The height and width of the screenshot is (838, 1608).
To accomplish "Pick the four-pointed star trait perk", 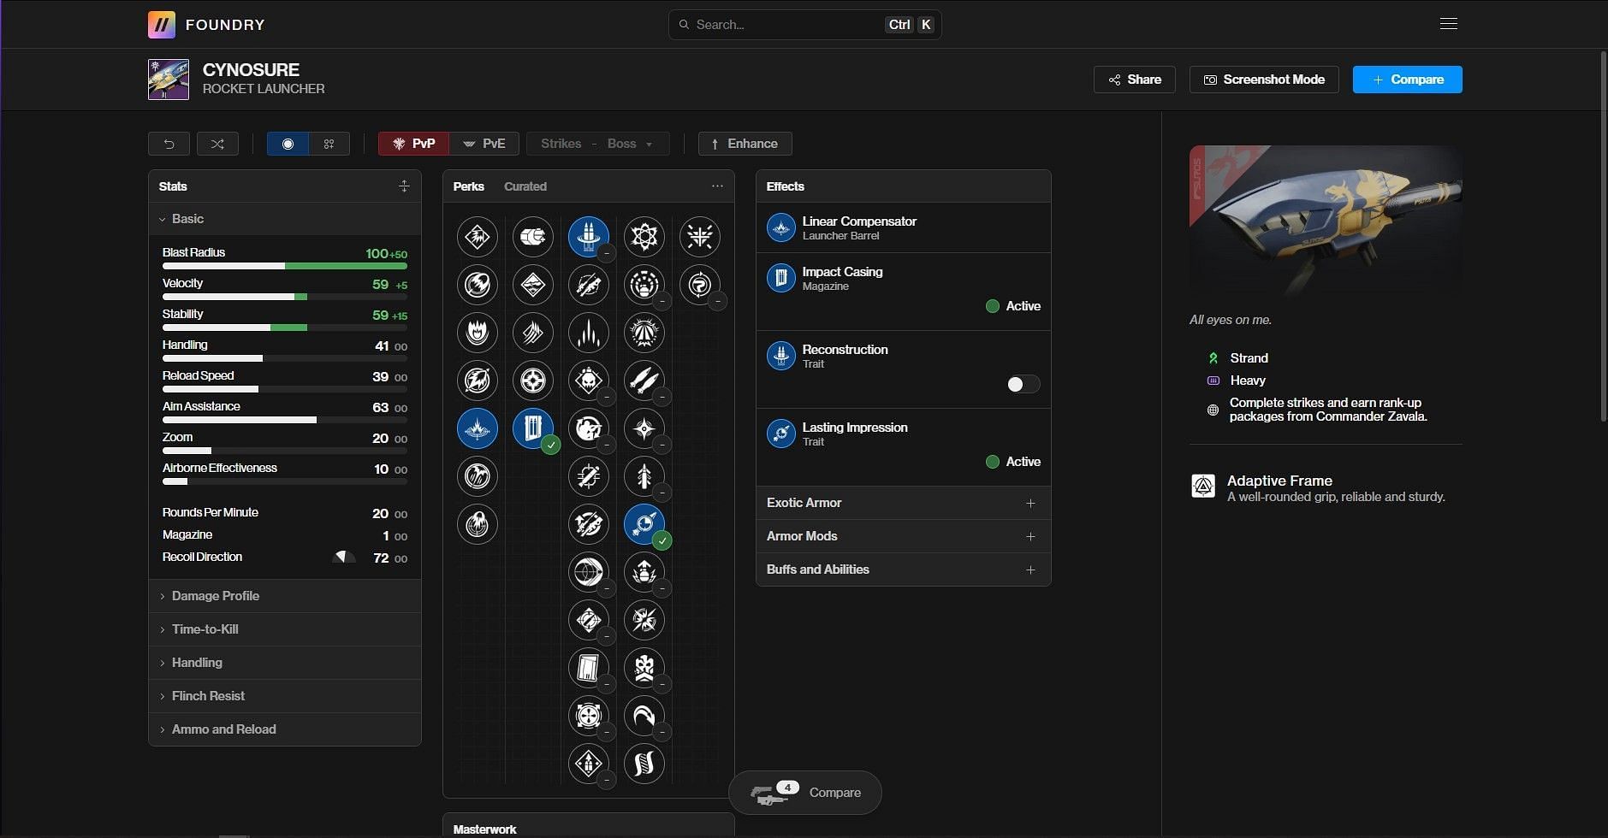I will click(x=644, y=428).
